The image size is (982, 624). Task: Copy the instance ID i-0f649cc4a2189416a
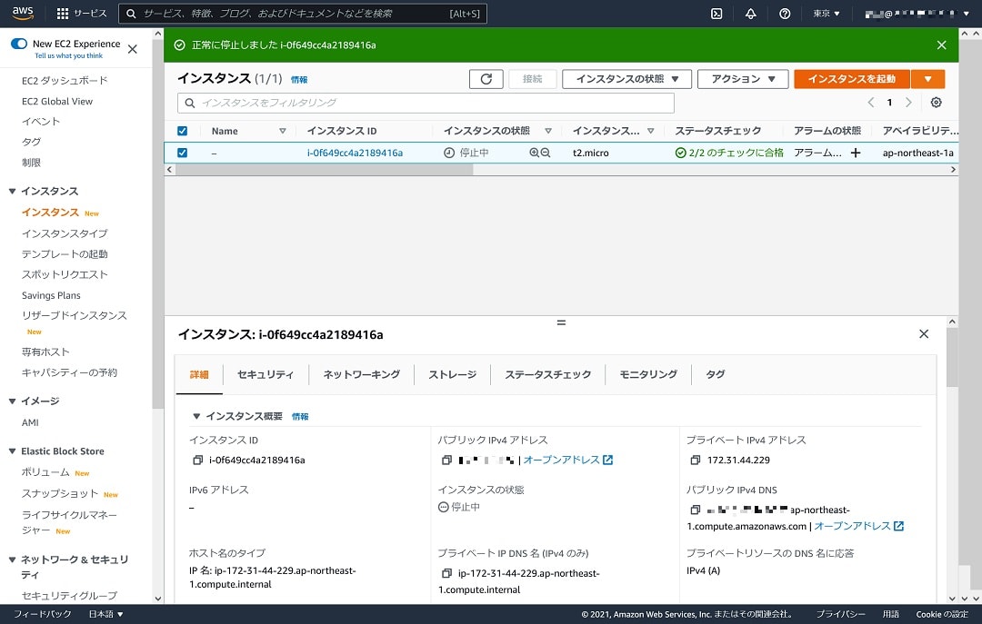point(198,460)
